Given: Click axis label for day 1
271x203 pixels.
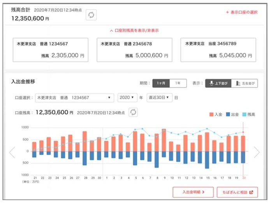Looking at the screenshot, I should (107, 178).
